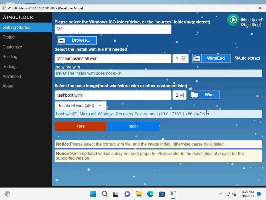The image size is (266, 200).
Task: Open the Building sidebar item
Action: [26, 57]
